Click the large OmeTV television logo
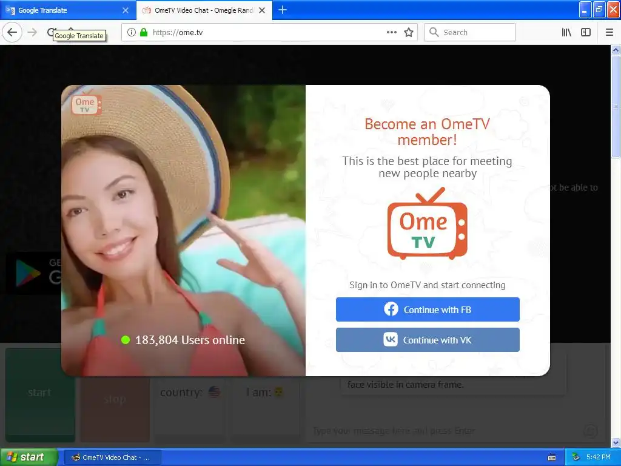Viewport: 621px width, 466px height. (x=428, y=223)
